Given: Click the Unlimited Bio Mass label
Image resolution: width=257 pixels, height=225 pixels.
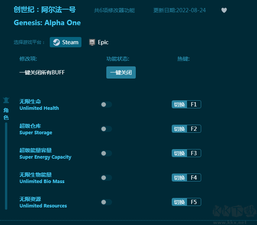Looking at the screenshot, I should pos(42,182).
